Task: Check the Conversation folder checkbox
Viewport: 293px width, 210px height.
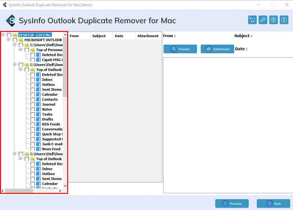Action: [33, 129]
